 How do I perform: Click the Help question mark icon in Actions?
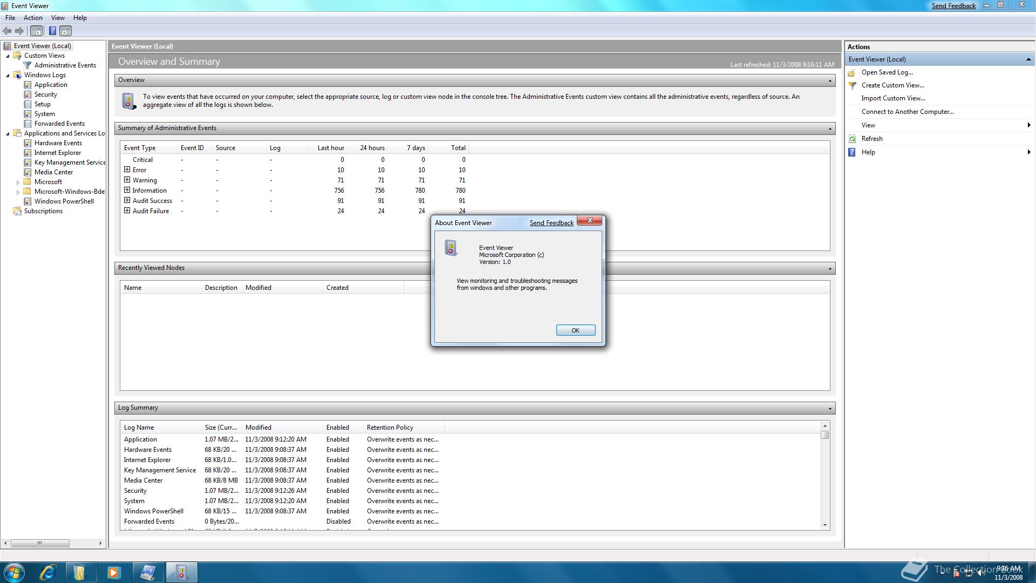[x=852, y=152]
